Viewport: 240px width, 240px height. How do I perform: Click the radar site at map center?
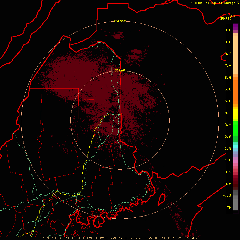[120, 120]
